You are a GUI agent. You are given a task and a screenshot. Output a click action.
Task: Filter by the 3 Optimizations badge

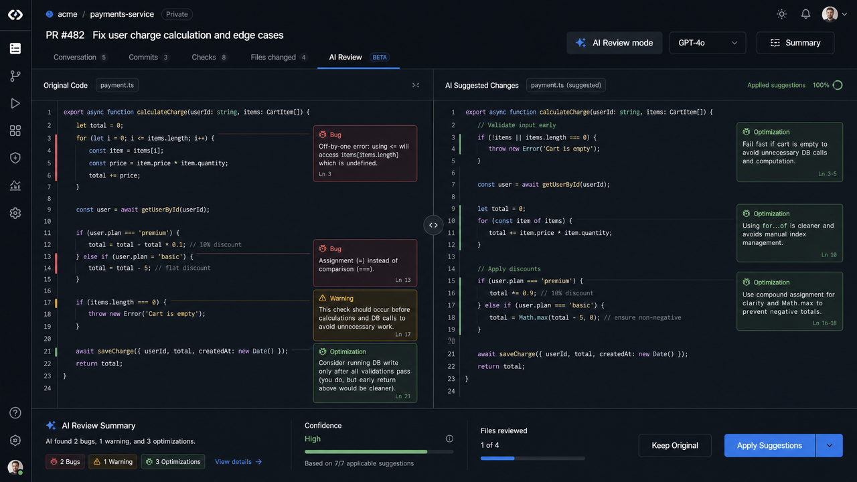173,462
